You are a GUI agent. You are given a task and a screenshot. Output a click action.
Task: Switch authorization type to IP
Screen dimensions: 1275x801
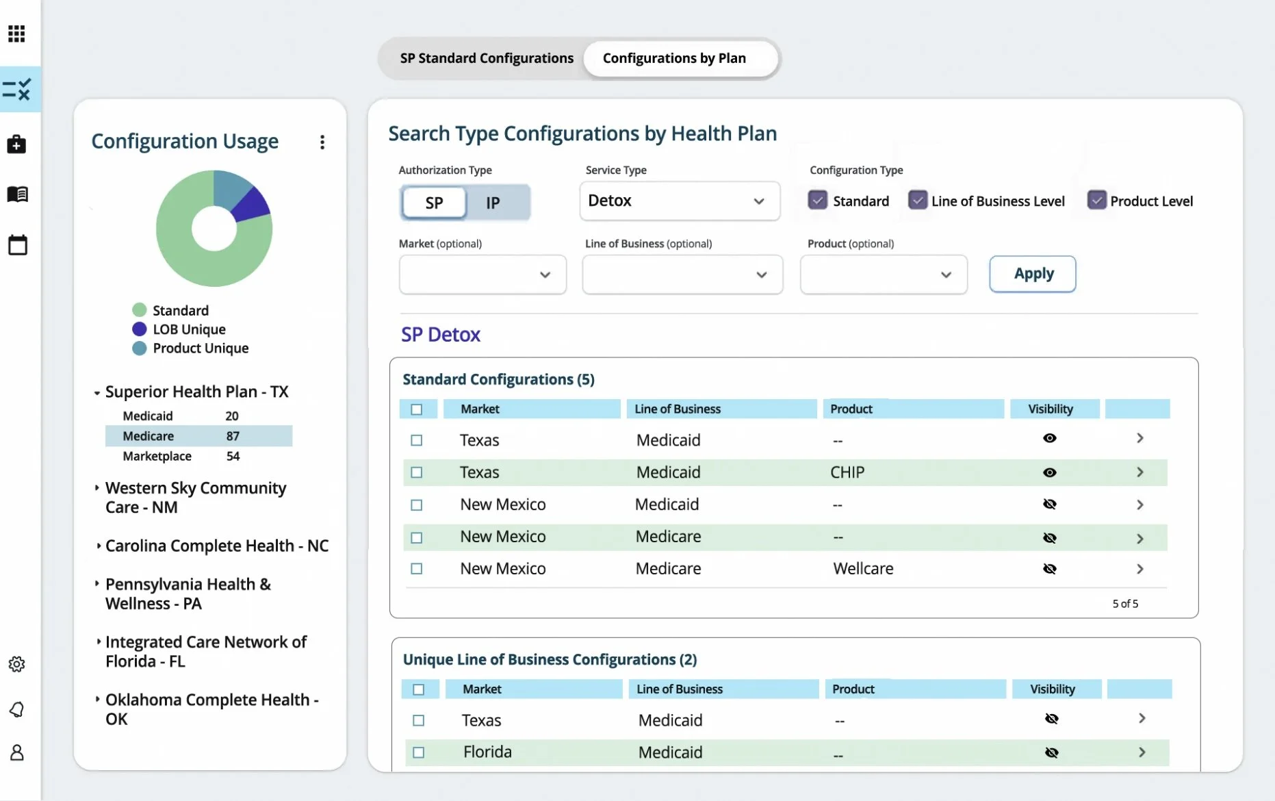click(493, 203)
